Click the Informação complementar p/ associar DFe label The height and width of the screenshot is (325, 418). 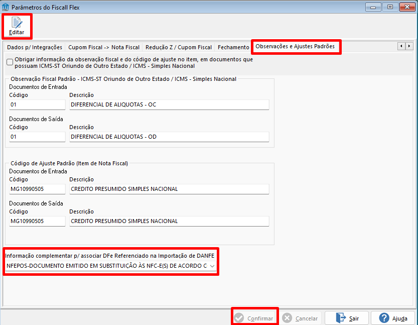pyautogui.click(x=109, y=256)
